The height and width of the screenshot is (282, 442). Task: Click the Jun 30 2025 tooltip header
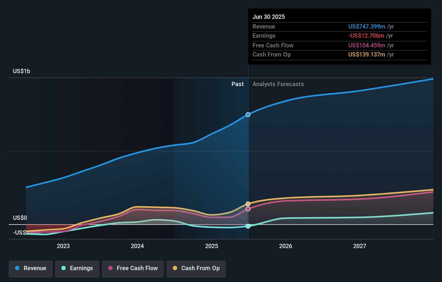point(269,17)
